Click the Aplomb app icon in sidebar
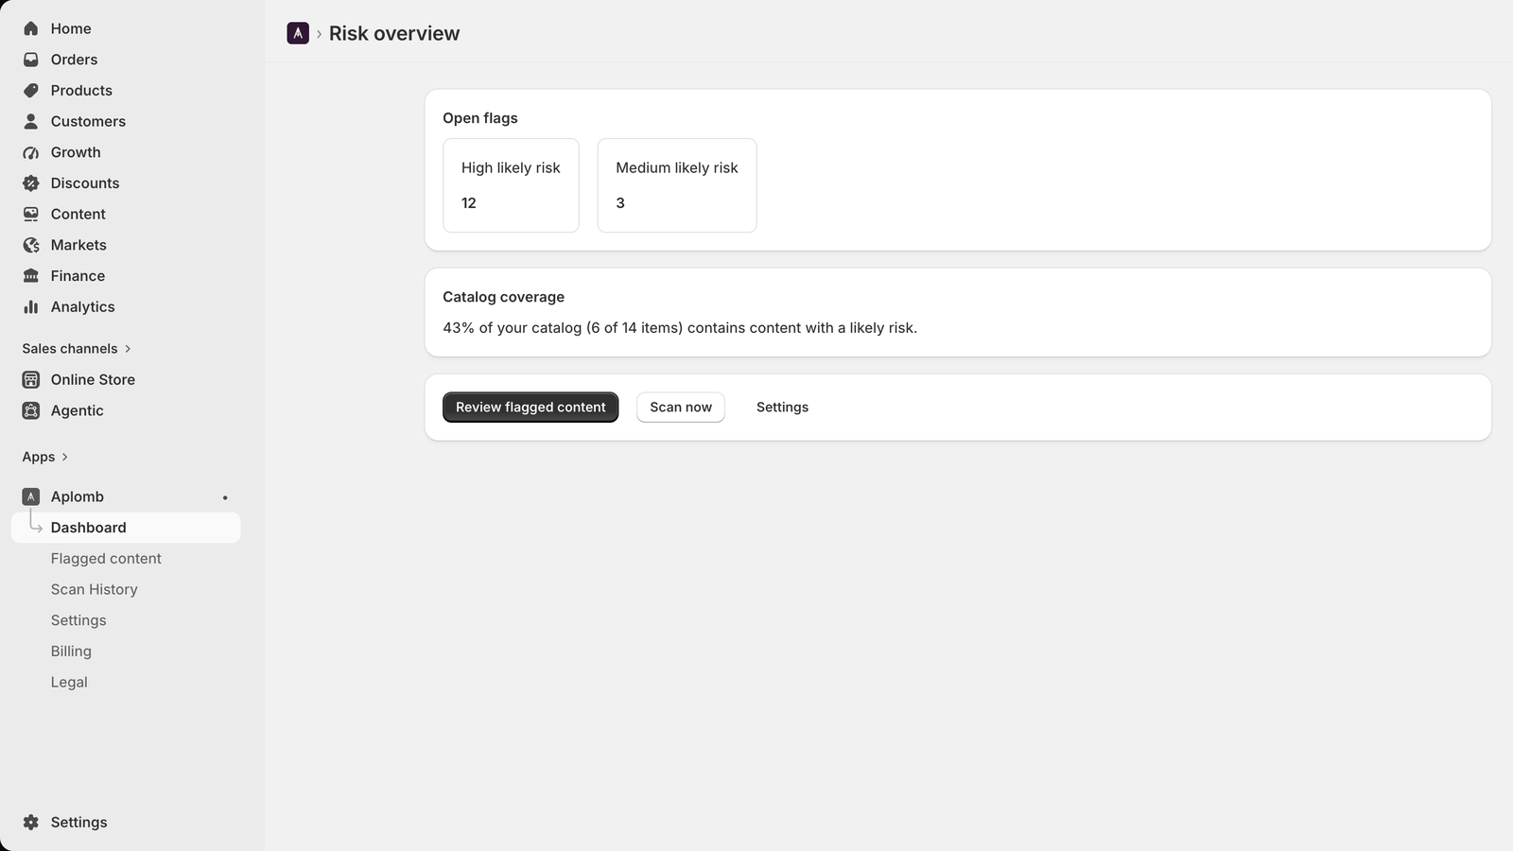 pyautogui.click(x=31, y=496)
